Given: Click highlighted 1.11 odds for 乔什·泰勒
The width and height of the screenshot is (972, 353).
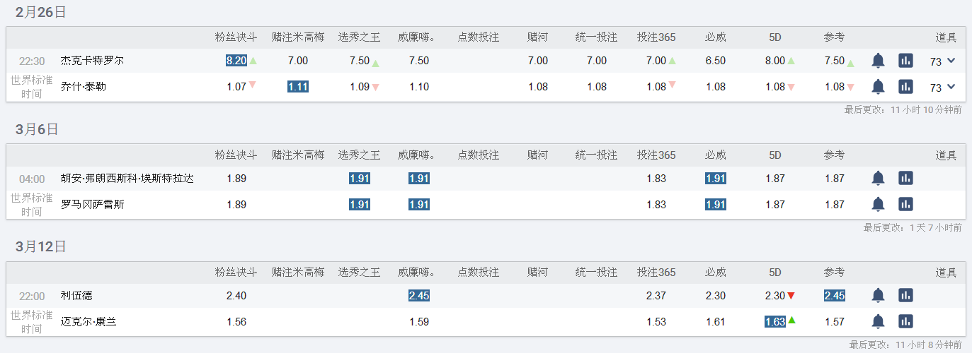Looking at the screenshot, I should [297, 87].
